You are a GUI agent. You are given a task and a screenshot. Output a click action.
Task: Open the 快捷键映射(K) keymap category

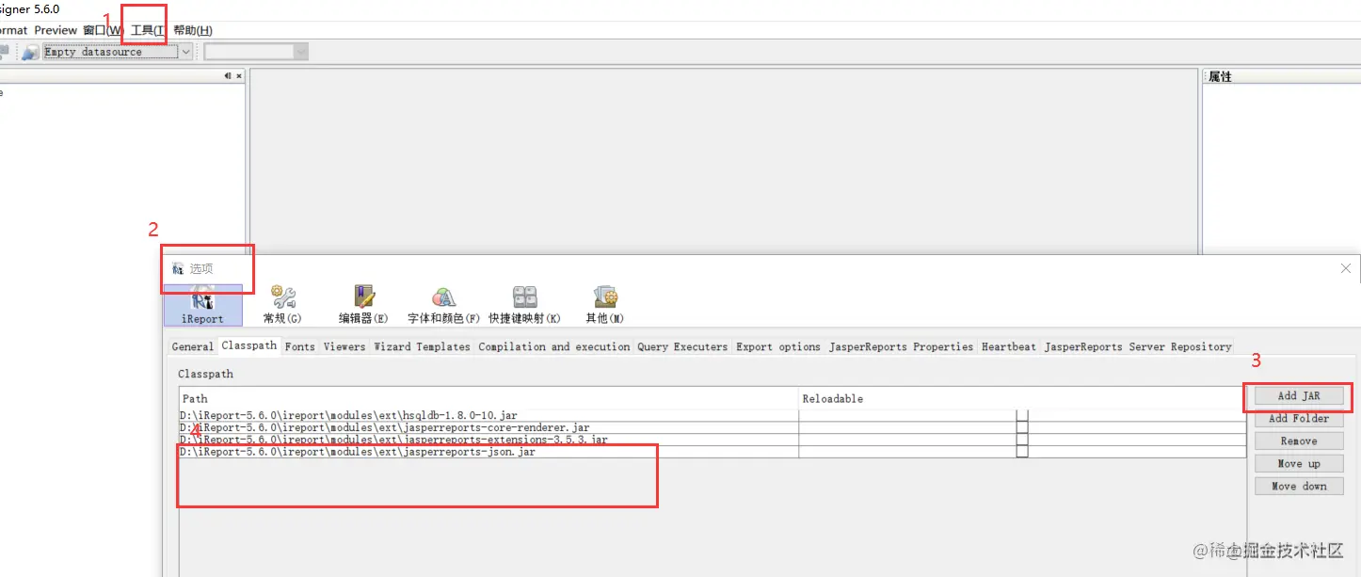524,306
